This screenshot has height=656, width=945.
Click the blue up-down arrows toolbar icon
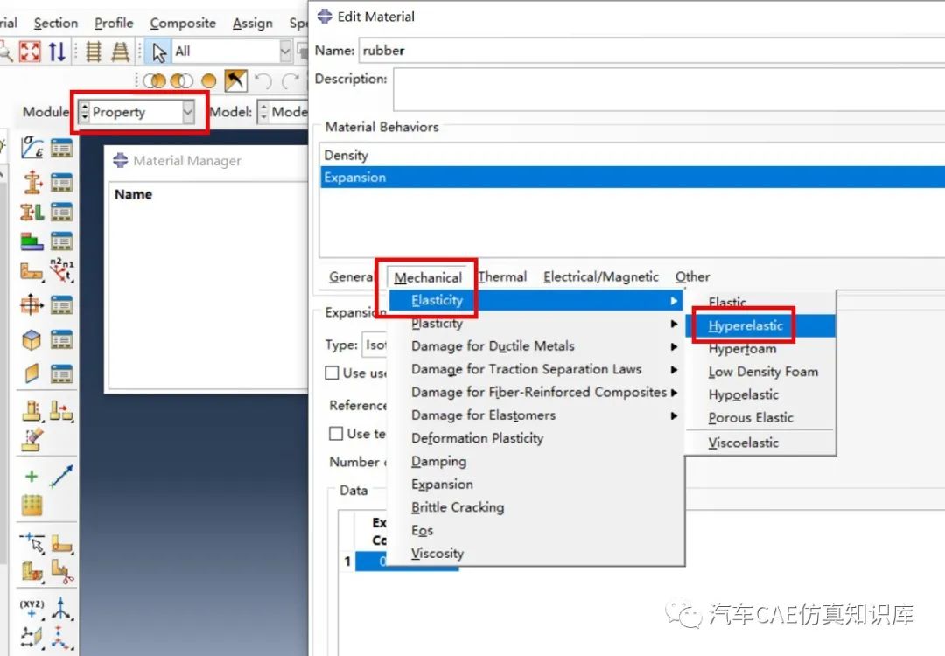[x=57, y=52]
